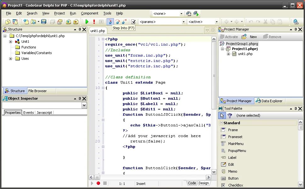Switch to the Events tab
The image size is (305, 189).
(x=28, y=113)
